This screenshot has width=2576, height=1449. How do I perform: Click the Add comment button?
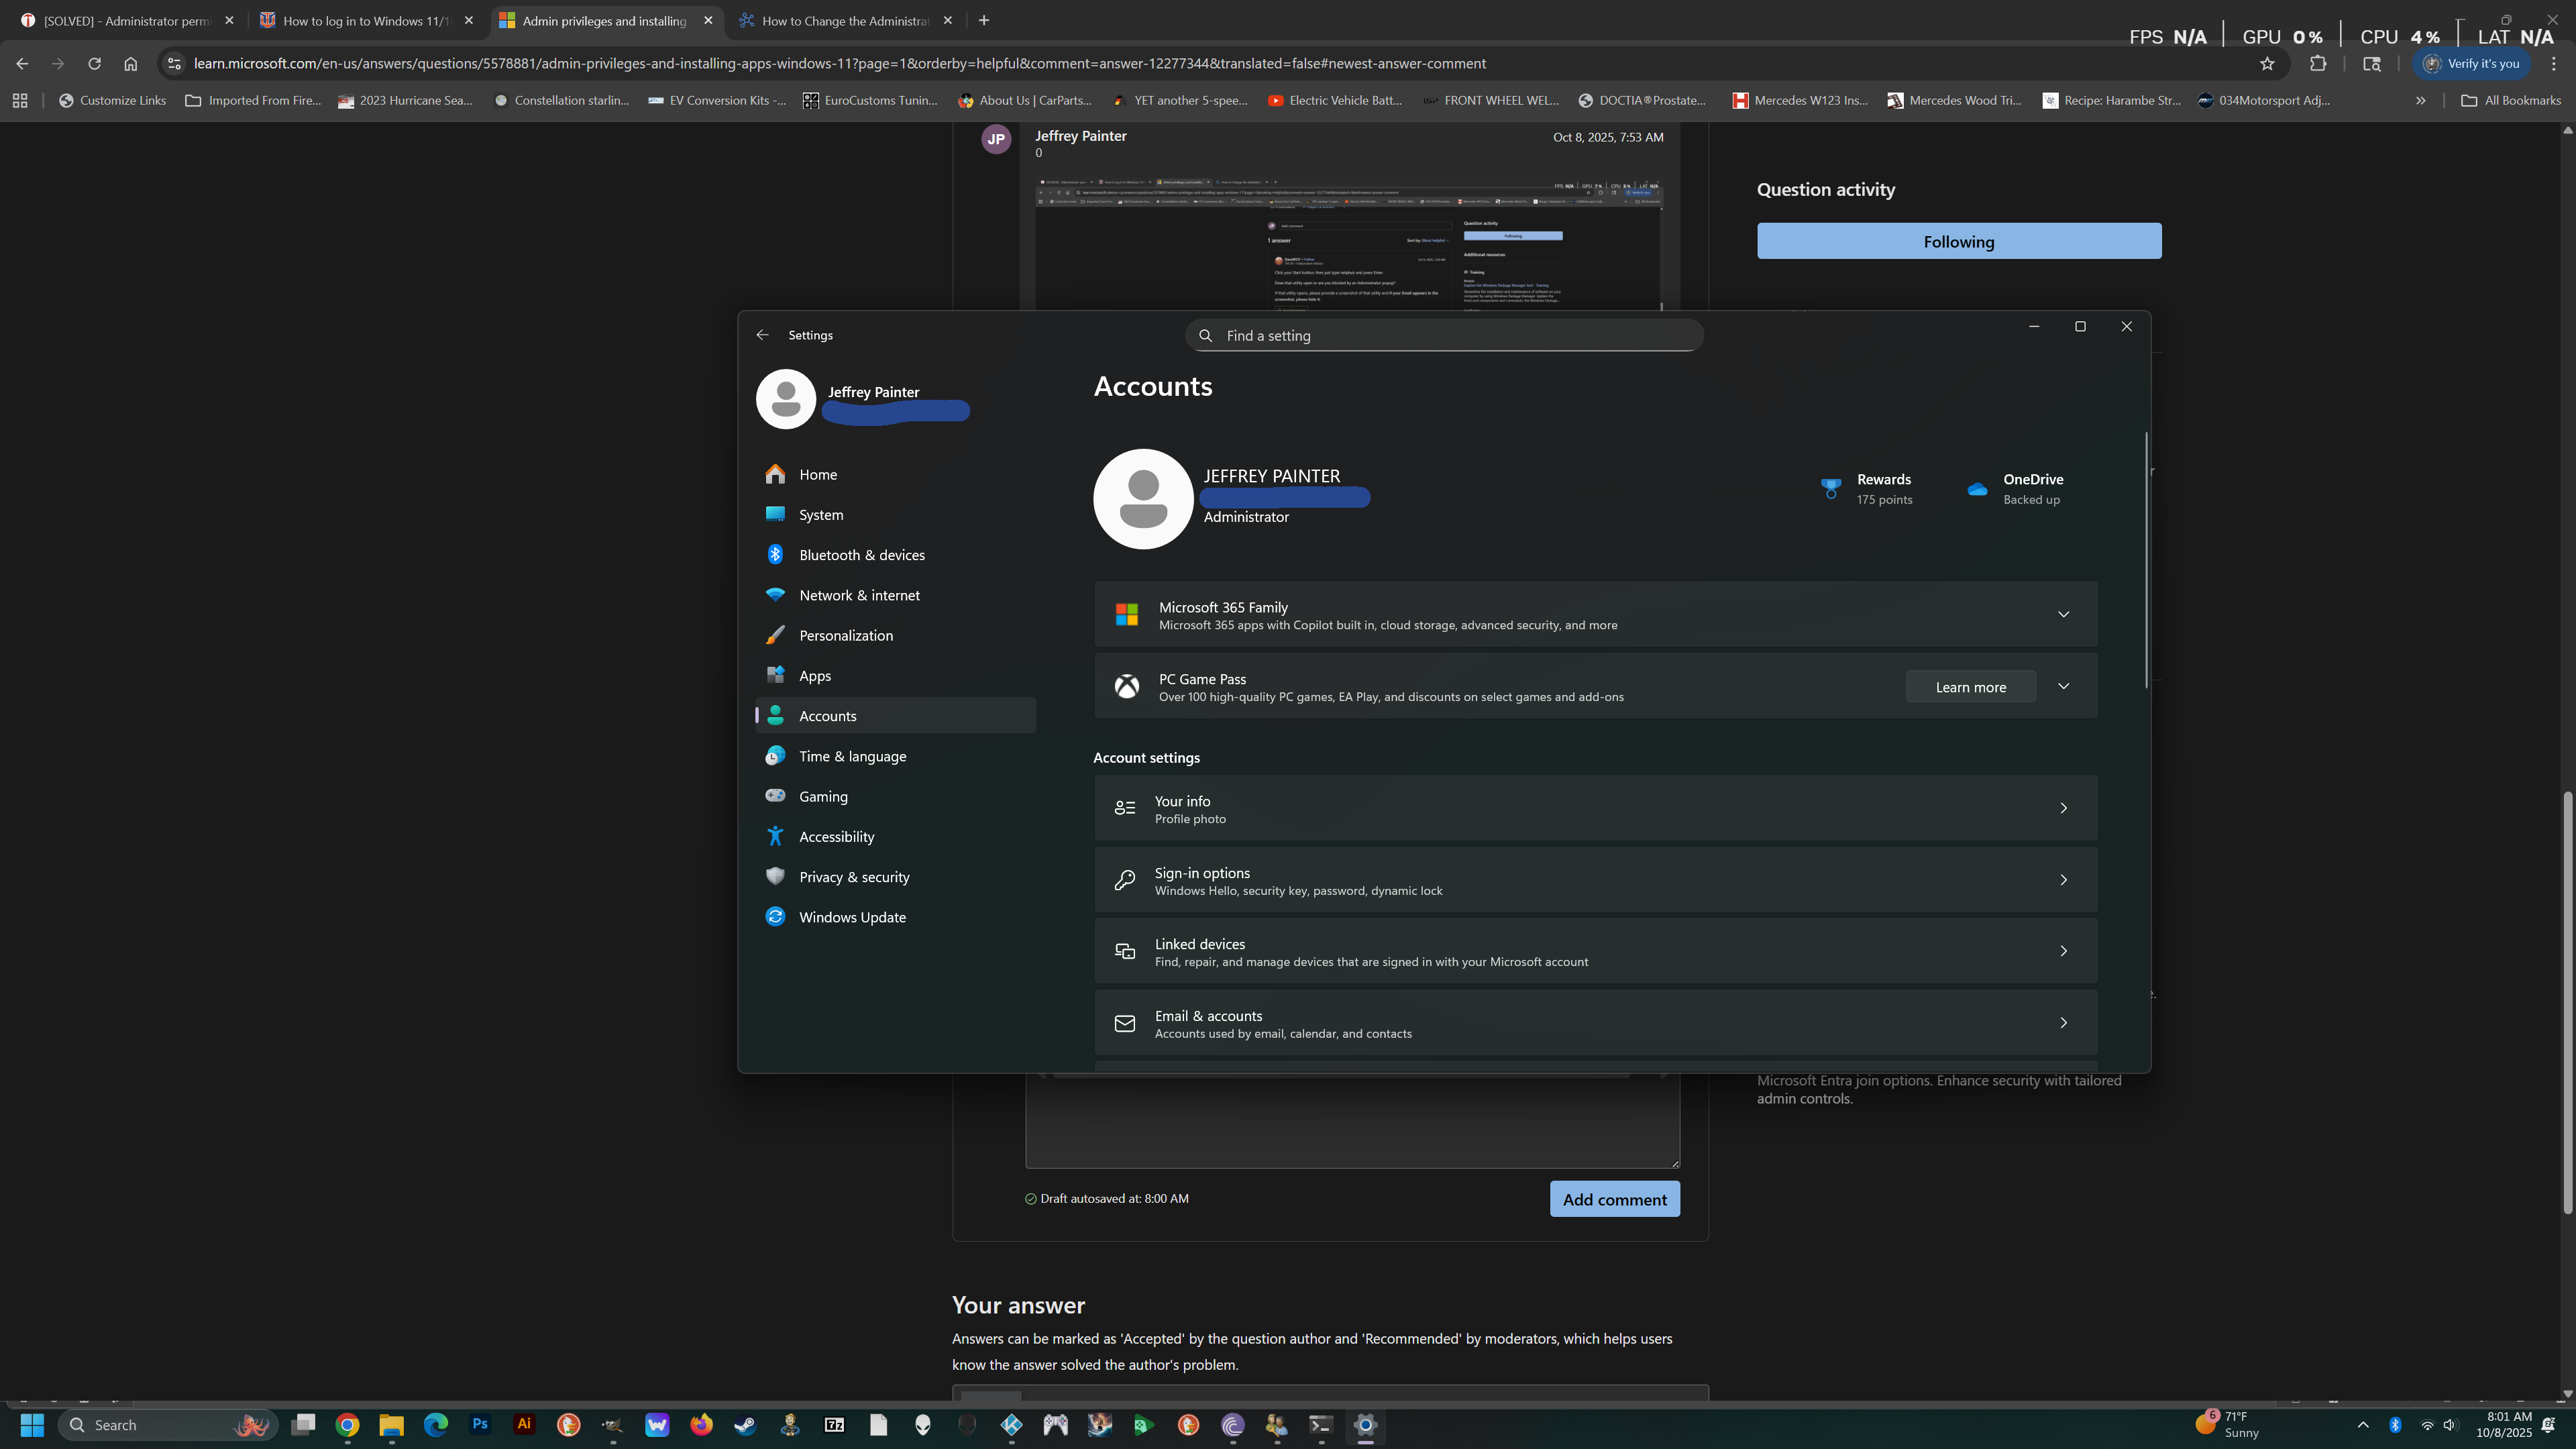point(1614,1199)
